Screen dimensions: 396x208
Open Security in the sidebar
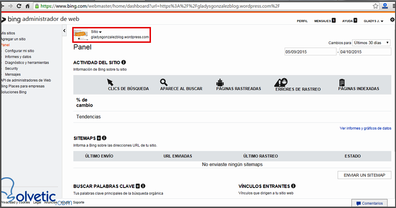tap(11, 68)
